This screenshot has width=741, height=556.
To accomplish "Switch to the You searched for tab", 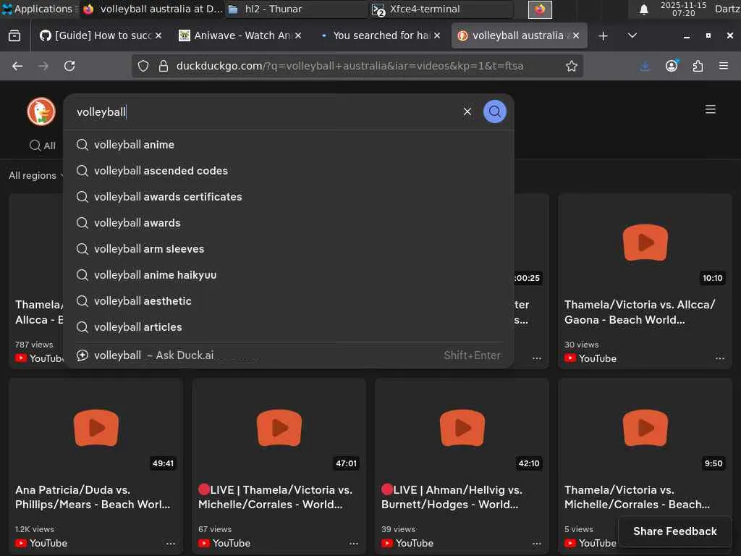I will [378, 36].
